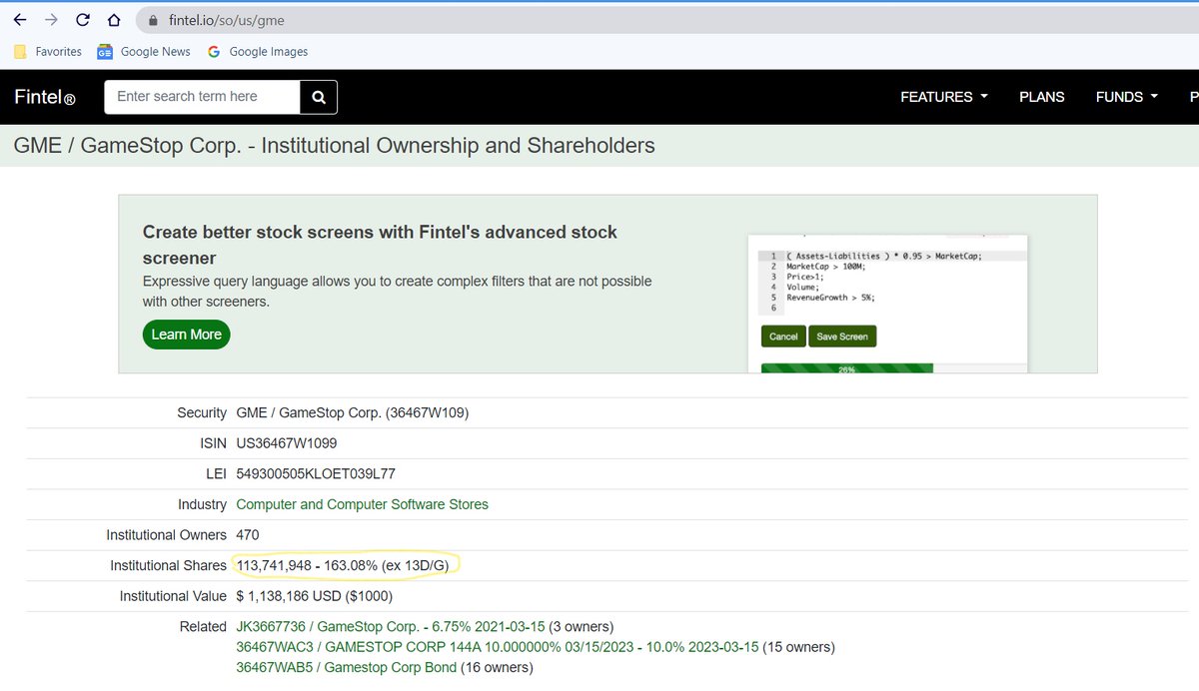The height and width of the screenshot is (691, 1199).
Task: Go to Fintel home via logo
Action: 45,97
